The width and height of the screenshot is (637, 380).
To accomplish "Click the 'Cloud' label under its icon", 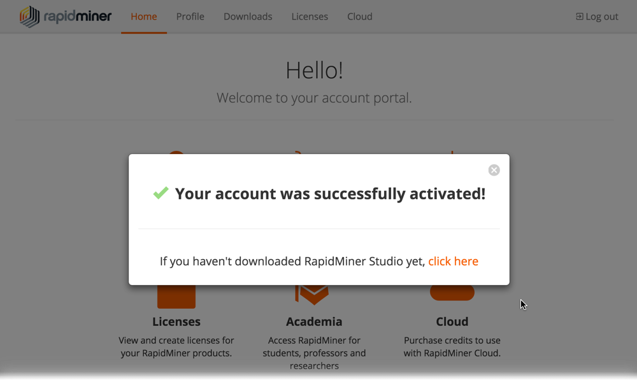I will 452,321.
